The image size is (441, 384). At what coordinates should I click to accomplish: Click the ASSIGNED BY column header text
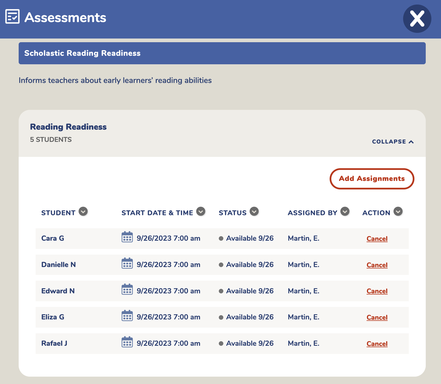click(x=313, y=213)
